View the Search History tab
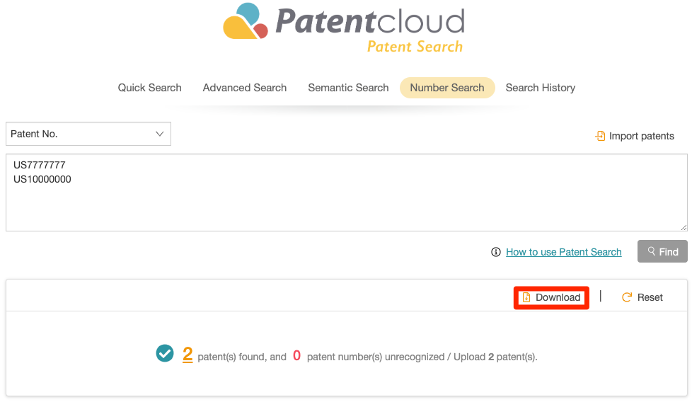 (x=540, y=88)
